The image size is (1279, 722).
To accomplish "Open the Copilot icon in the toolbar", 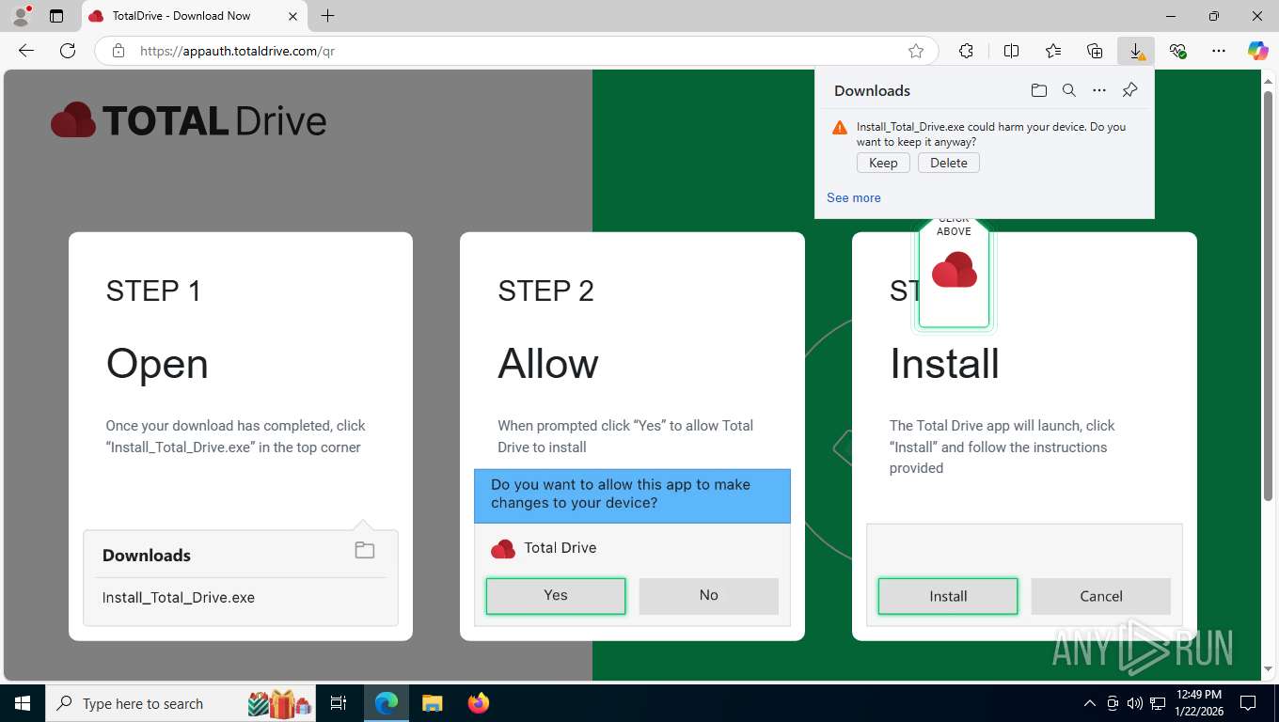I will click(1258, 51).
